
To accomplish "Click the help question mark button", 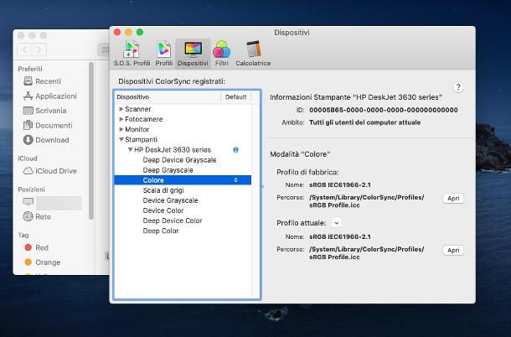I will click(458, 87).
